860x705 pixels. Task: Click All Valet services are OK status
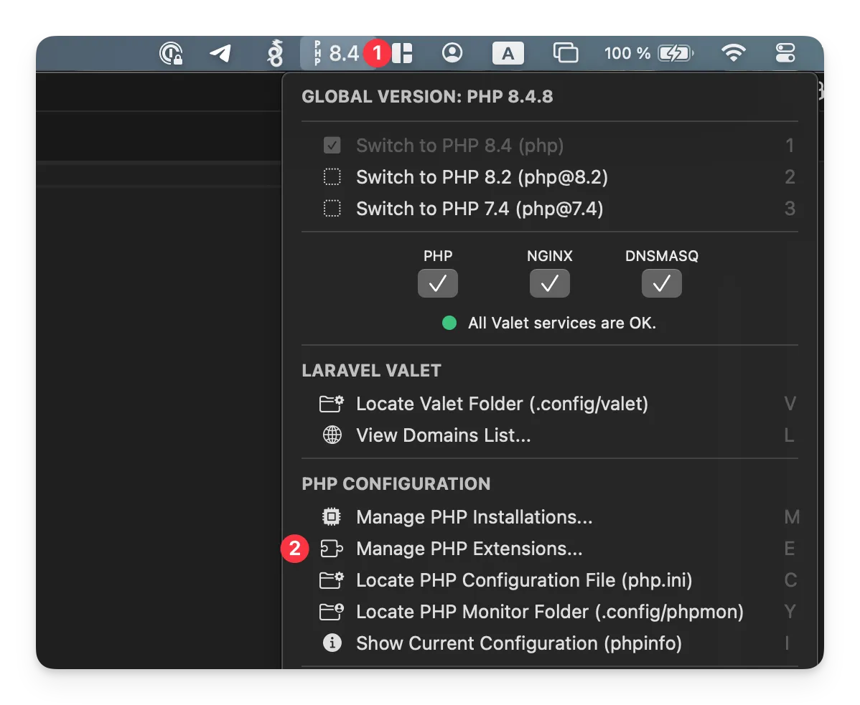point(561,323)
